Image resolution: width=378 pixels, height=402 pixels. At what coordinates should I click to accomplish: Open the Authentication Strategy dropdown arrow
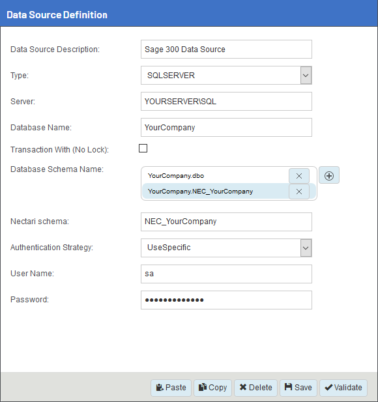[x=306, y=248]
